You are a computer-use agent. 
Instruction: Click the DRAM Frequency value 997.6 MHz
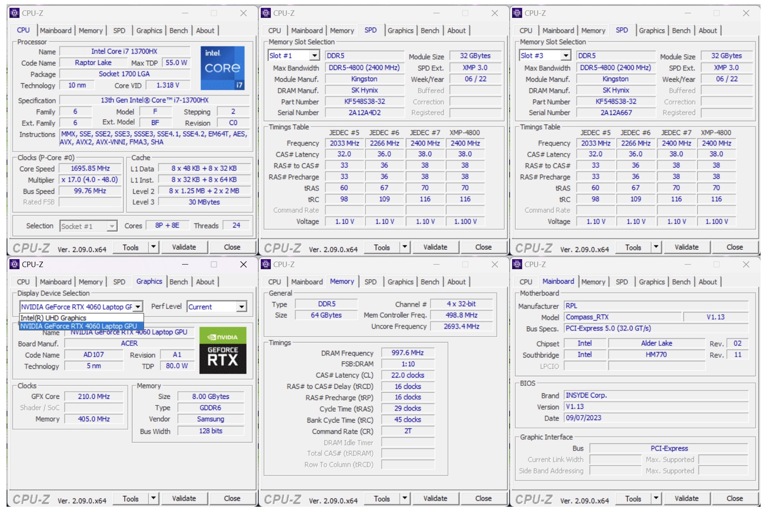pos(408,353)
